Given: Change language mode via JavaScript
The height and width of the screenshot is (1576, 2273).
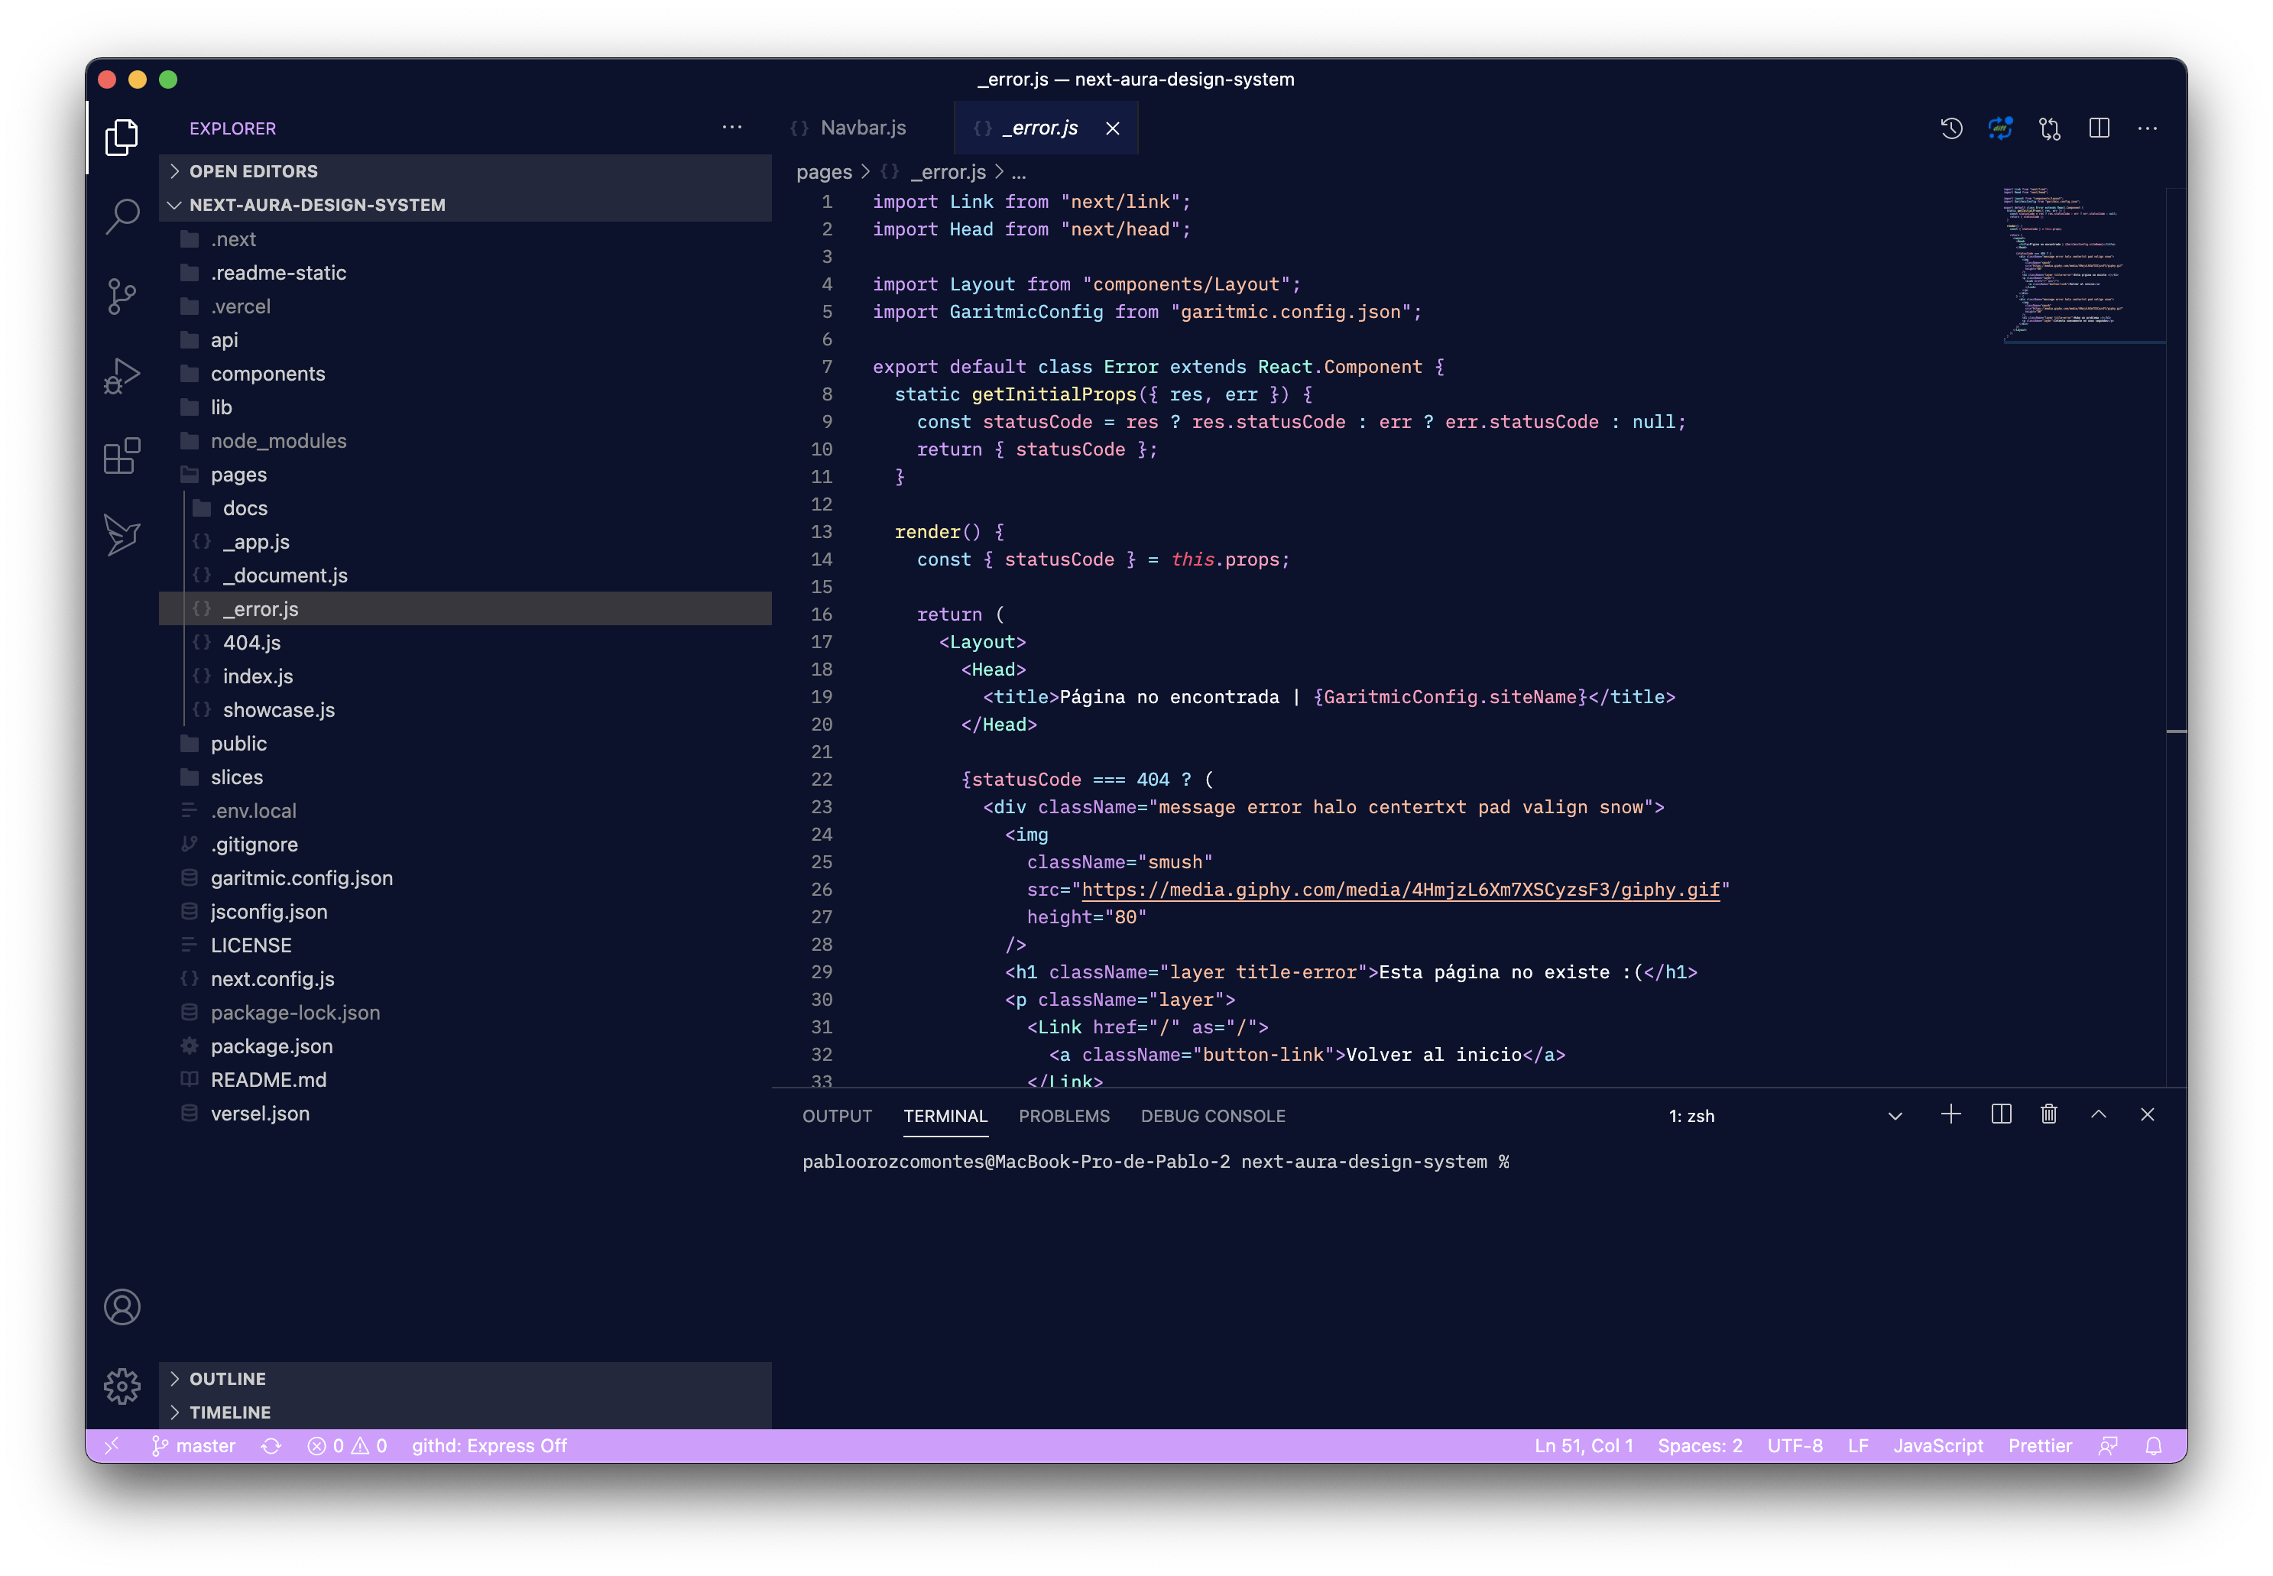Looking at the screenshot, I should point(1937,1445).
